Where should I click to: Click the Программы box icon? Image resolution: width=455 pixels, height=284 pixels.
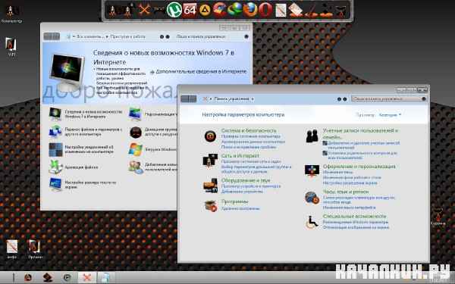[211, 206]
